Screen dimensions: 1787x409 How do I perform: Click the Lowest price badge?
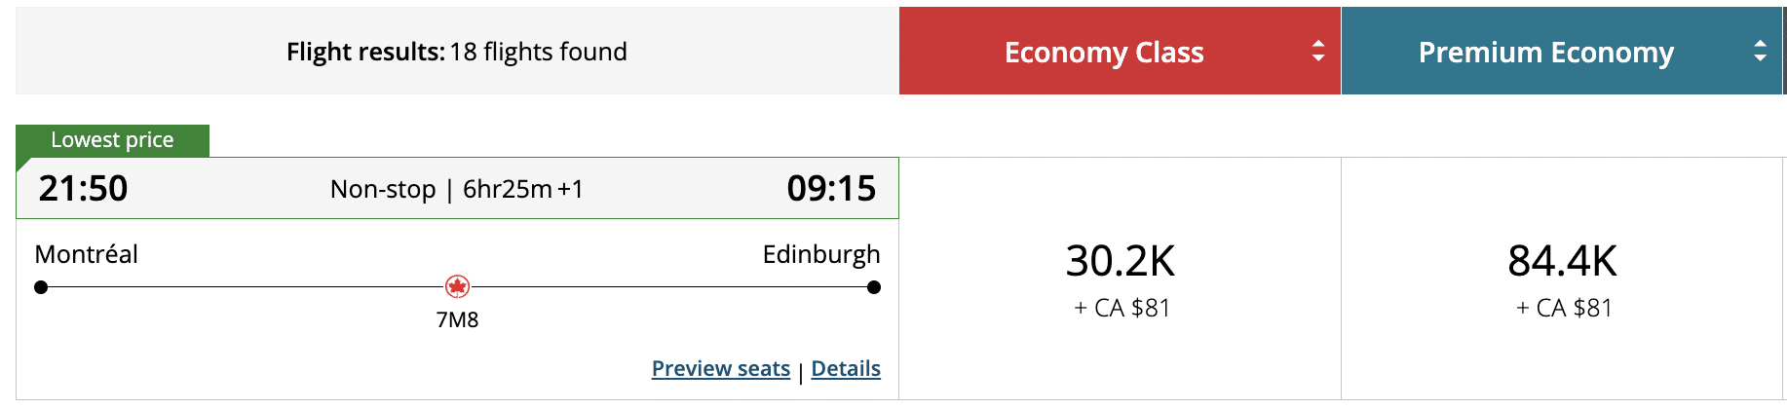click(x=112, y=140)
